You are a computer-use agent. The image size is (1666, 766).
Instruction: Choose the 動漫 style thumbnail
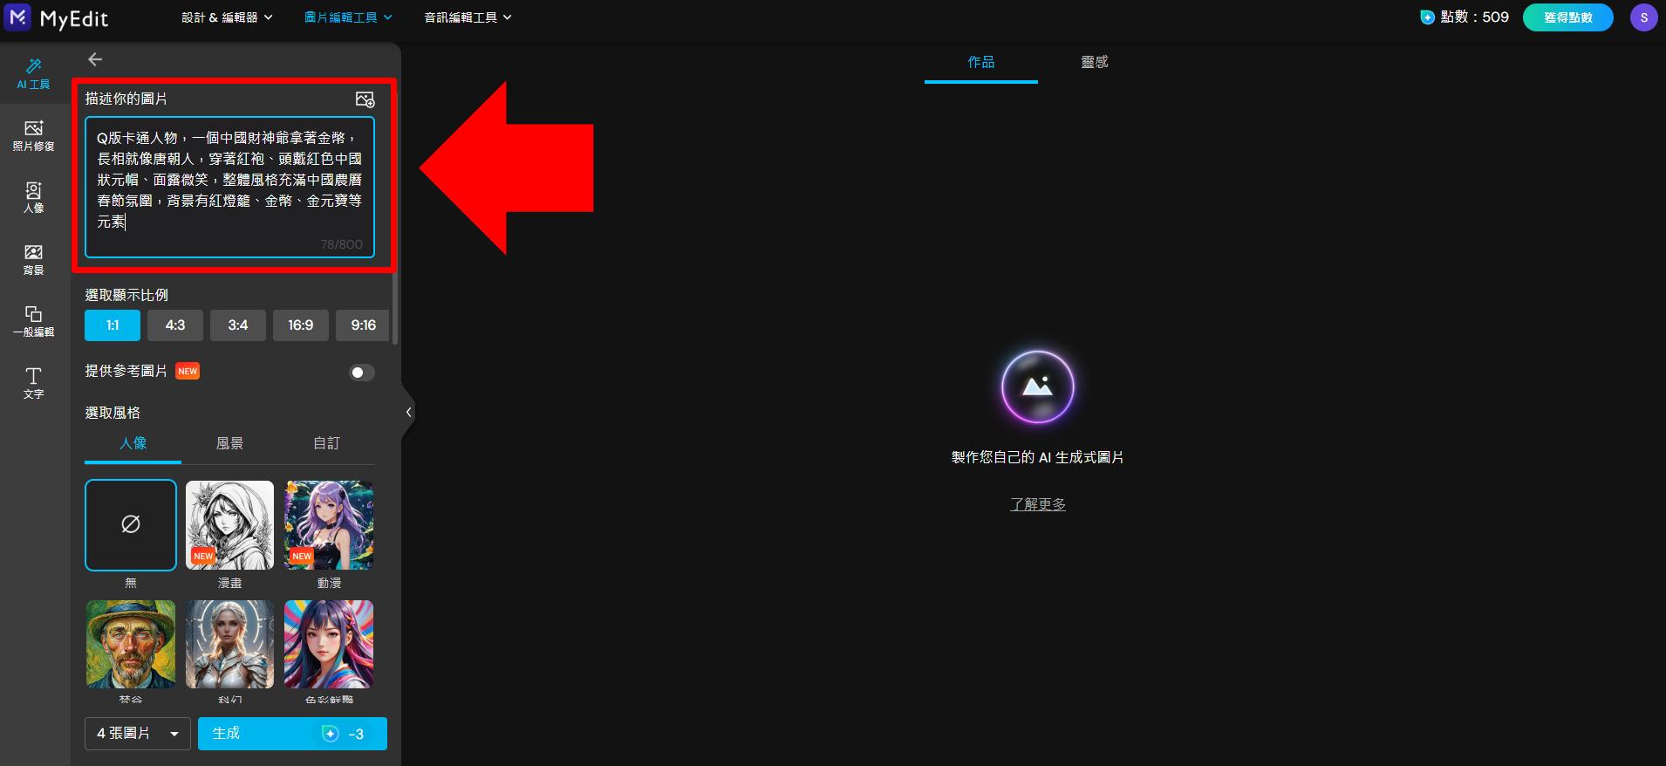click(x=329, y=525)
